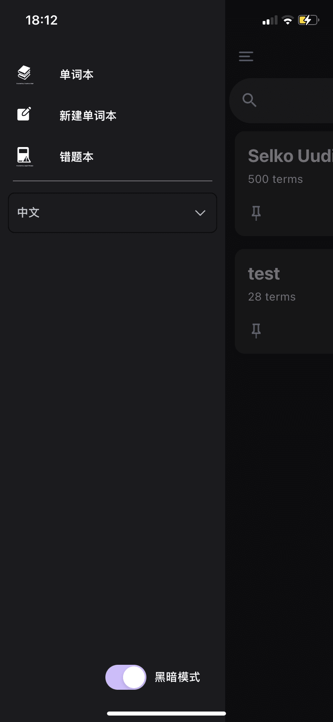Click the hamburger menu icon
The image size is (333, 722).
[246, 56]
